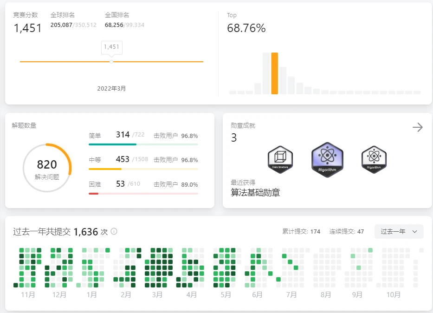Click the Data Structure badge icon
The height and width of the screenshot is (313, 433).
[x=280, y=159]
